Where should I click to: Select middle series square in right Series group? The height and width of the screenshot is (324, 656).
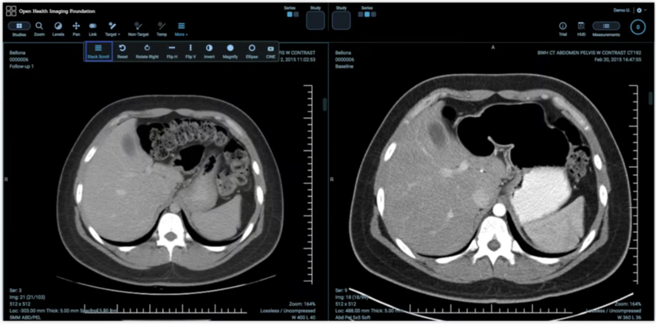click(x=367, y=14)
